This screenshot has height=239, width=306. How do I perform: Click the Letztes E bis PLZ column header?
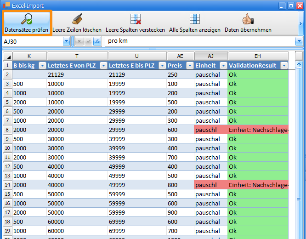click(137, 66)
